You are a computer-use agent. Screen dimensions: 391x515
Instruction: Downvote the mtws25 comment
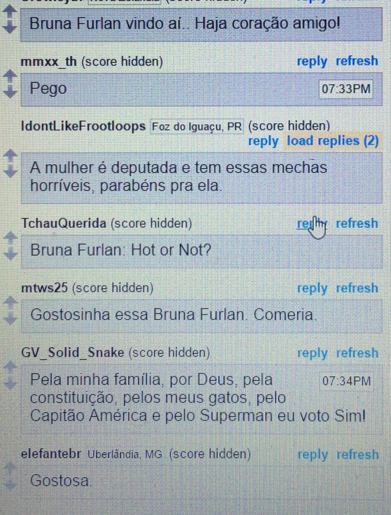click(10, 317)
